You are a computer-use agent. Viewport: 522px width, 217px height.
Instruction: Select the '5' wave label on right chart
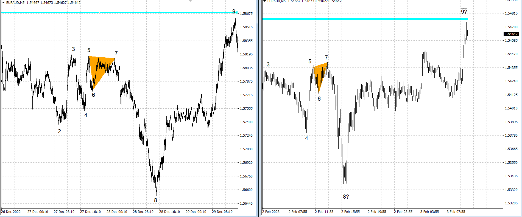click(310, 61)
